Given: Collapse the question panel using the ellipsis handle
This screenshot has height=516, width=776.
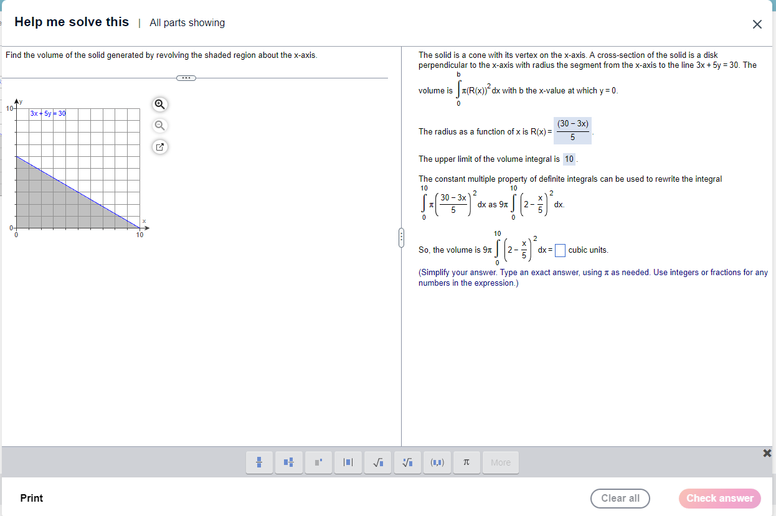Looking at the screenshot, I should (186, 77).
